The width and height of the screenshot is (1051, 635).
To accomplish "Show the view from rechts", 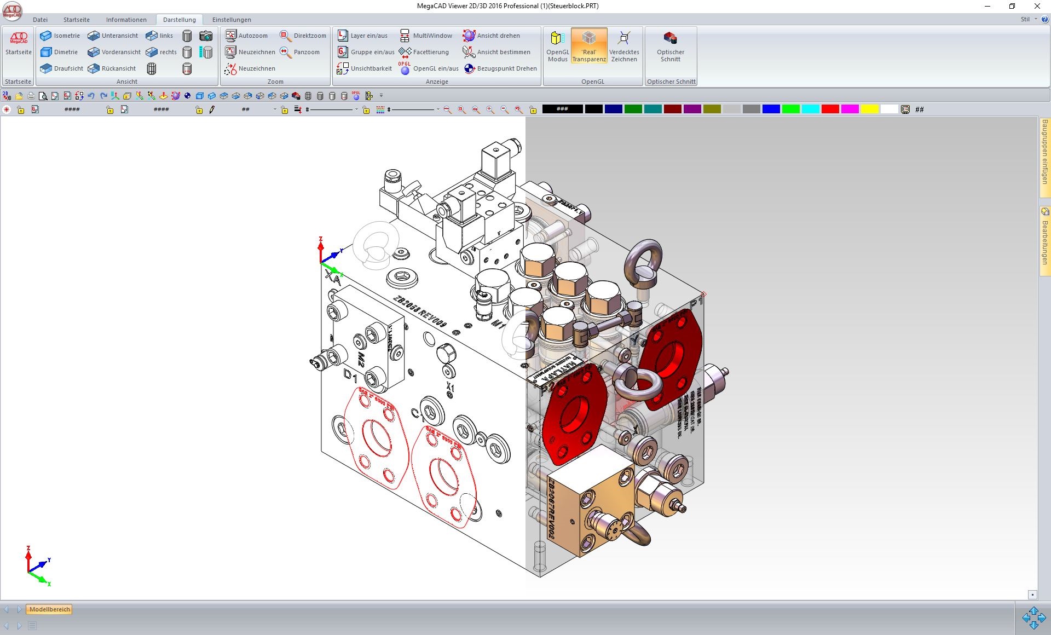I will 161,52.
